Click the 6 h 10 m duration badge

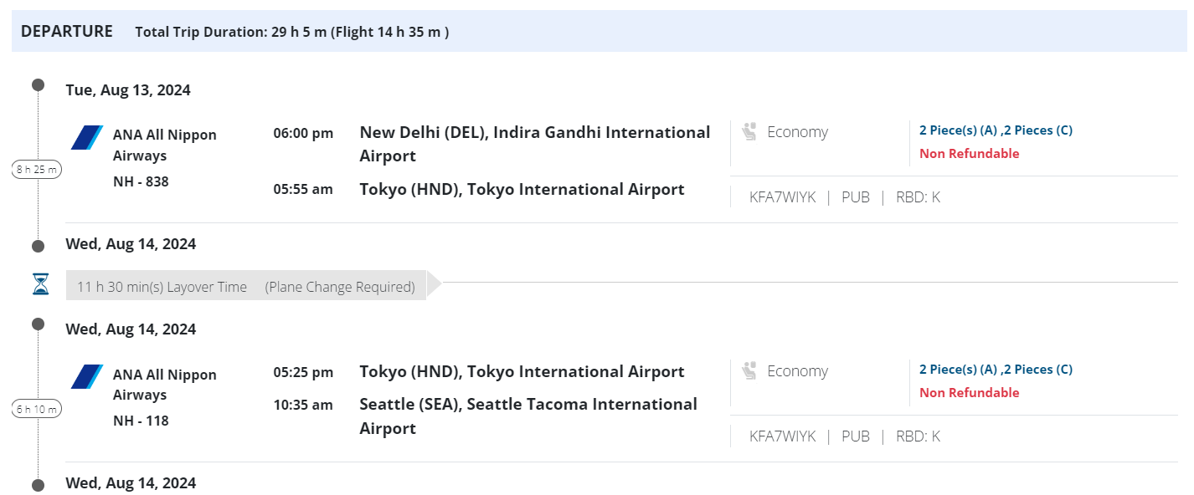pos(38,409)
